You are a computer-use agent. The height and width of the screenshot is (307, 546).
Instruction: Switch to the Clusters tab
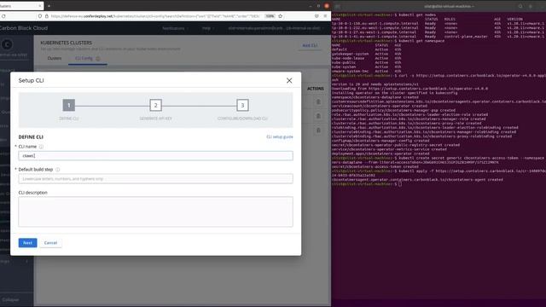point(55,58)
